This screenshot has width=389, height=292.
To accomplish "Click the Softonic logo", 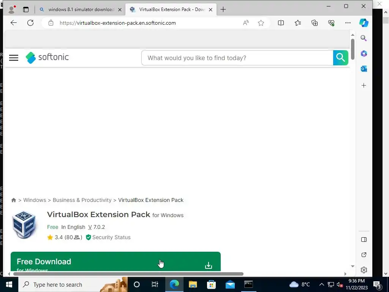I will [47, 58].
